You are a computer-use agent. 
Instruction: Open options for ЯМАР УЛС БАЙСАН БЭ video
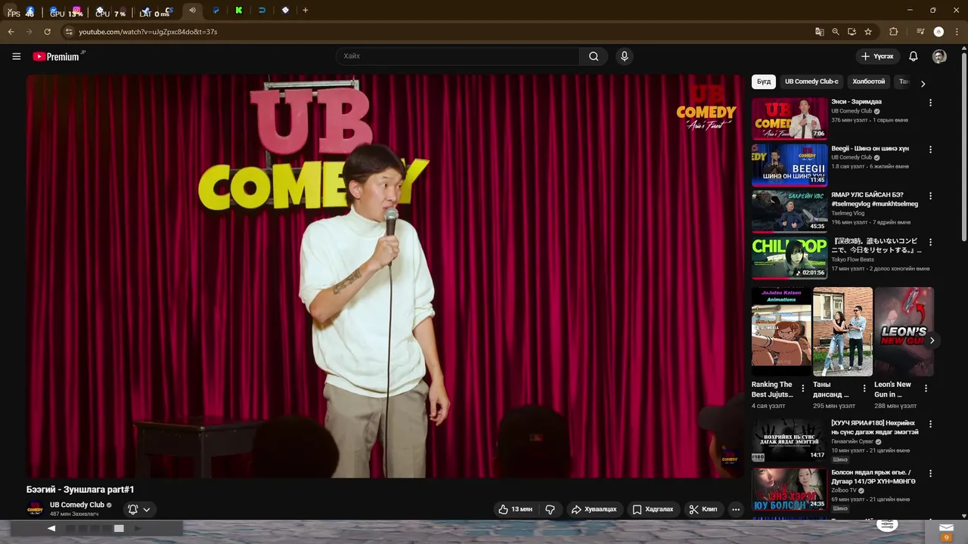pyautogui.click(x=930, y=196)
